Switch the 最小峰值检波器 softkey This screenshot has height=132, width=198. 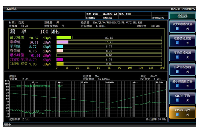click(182, 83)
